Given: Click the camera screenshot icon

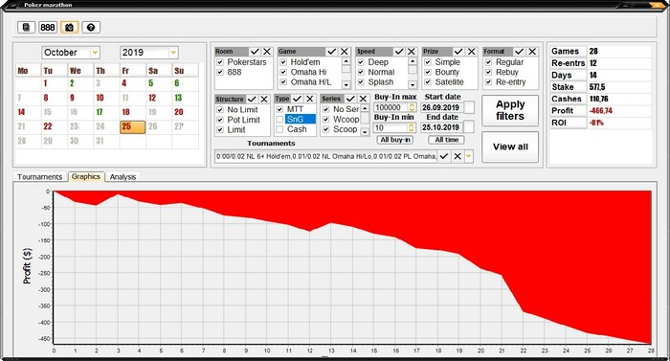Looking at the screenshot, I should [69, 28].
